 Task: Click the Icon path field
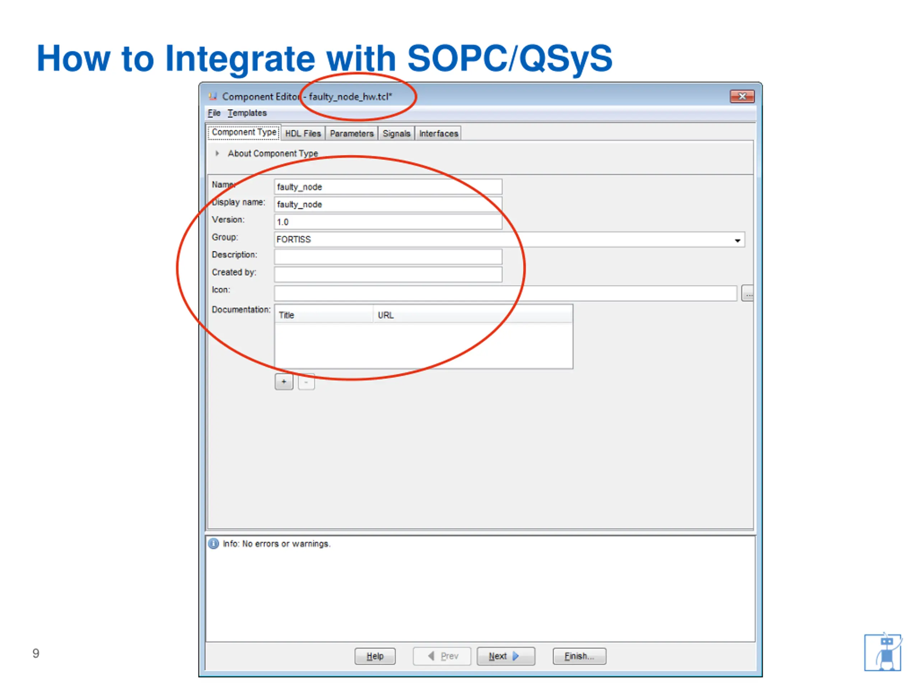coord(505,293)
